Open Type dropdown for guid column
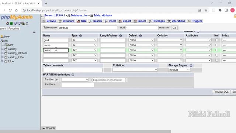Image resolution: width=236 pixels, height=133 pixels. [84, 40]
